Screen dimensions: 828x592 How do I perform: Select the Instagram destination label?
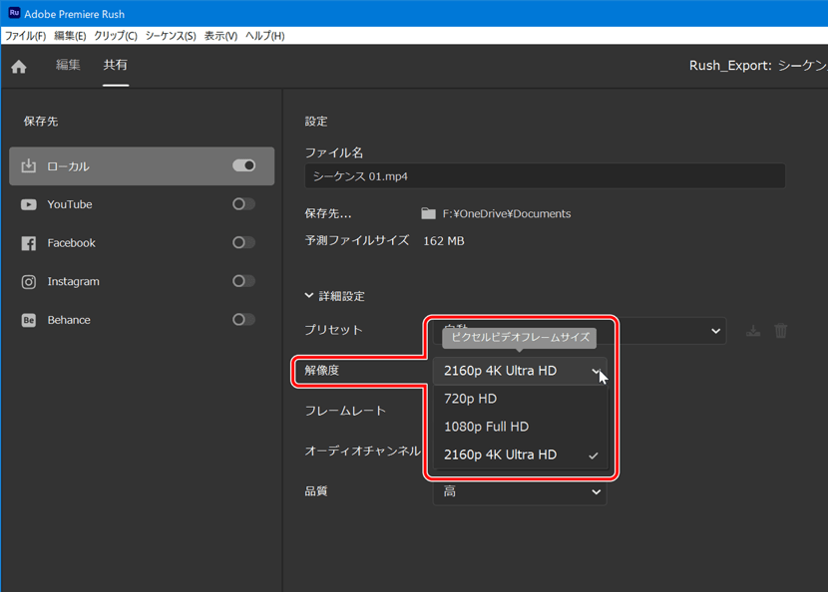(x=74, y=282)
